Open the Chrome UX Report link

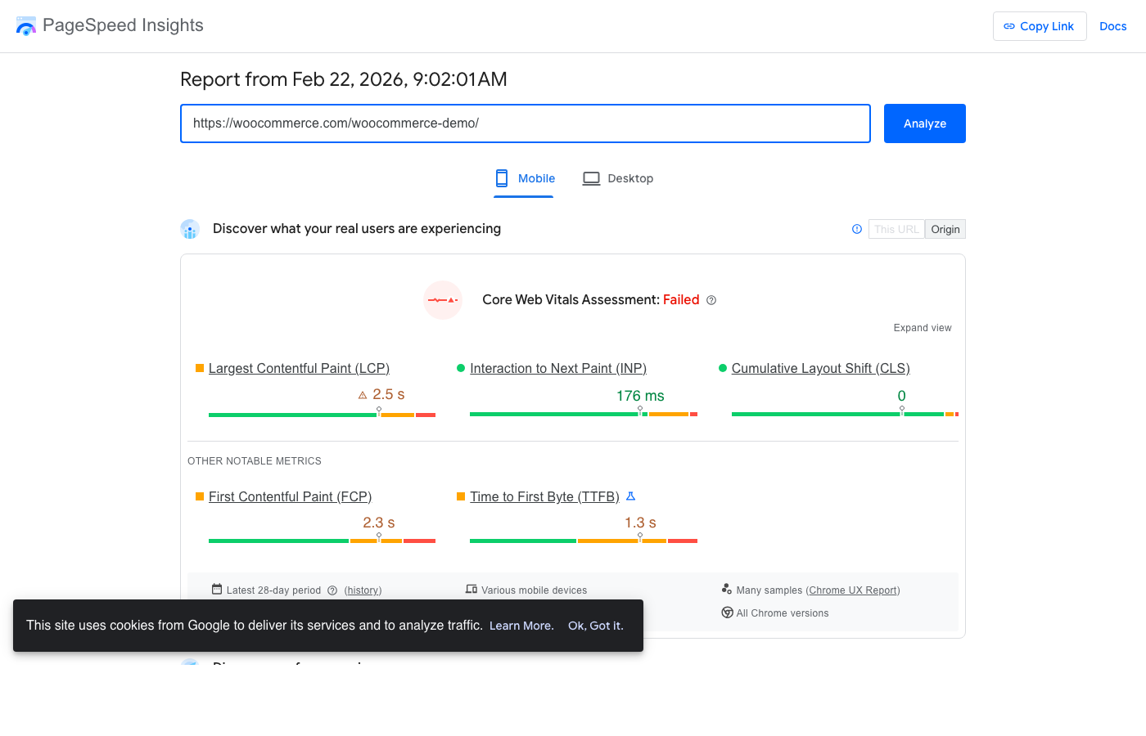click(853, 590)
